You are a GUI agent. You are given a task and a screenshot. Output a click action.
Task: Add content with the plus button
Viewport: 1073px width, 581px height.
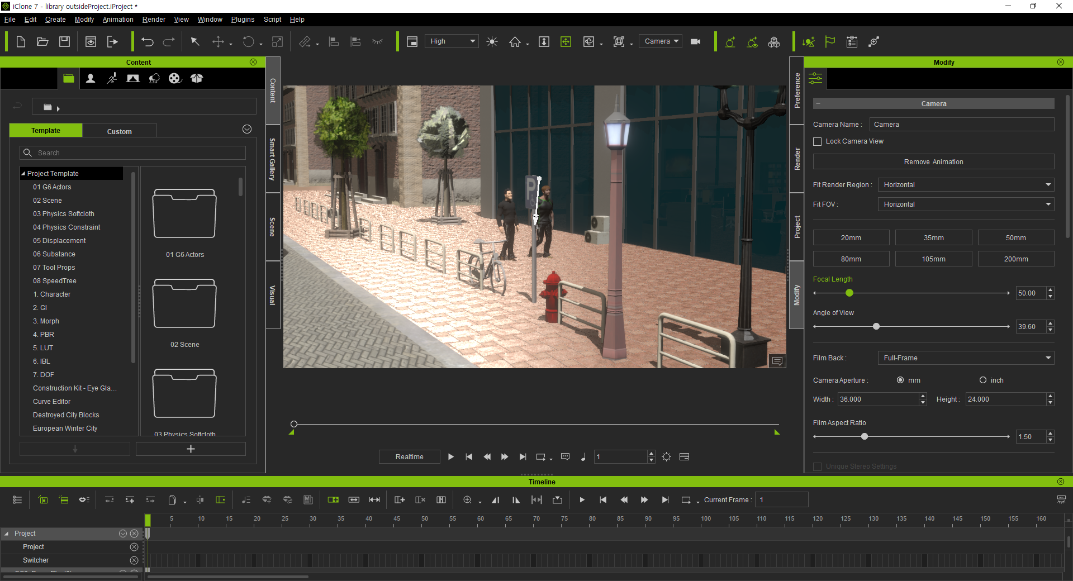(191, 449)
